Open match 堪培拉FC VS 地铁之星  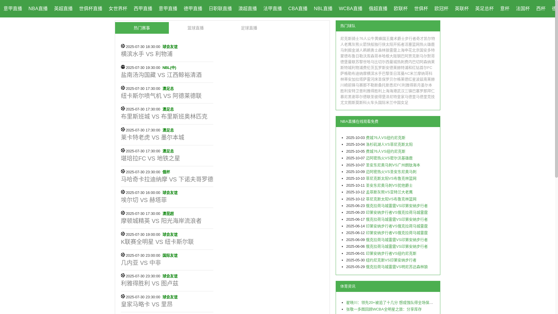(x=151, y=158)
